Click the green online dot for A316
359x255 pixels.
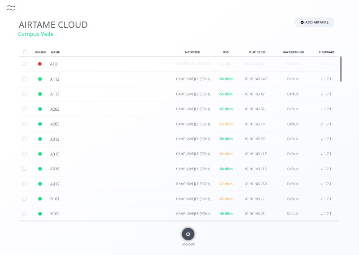[40, 169]
